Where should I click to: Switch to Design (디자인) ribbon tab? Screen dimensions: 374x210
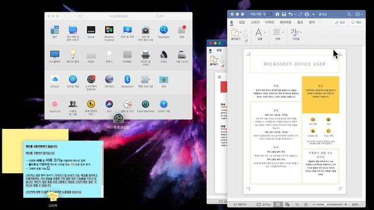[x=269, y=22]
